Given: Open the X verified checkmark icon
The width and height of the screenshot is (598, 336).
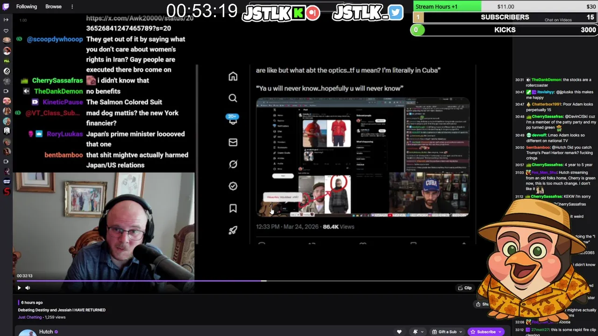Looking at the screenshot, I should click(233, 186).
